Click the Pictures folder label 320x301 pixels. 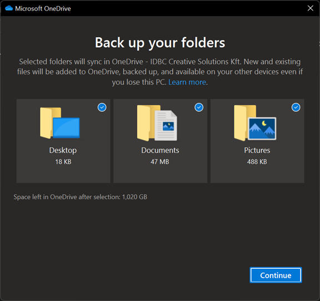257,150
